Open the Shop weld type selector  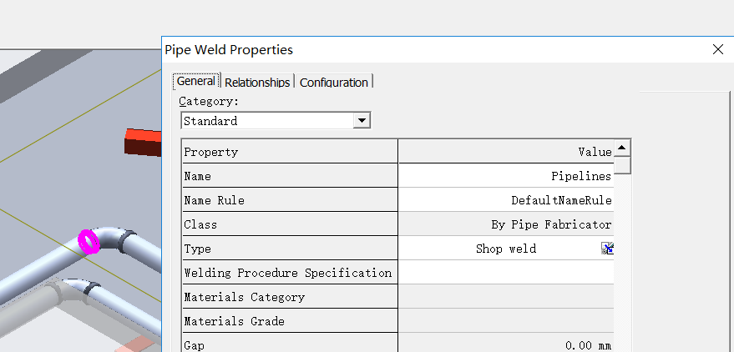tap(506, 249)
